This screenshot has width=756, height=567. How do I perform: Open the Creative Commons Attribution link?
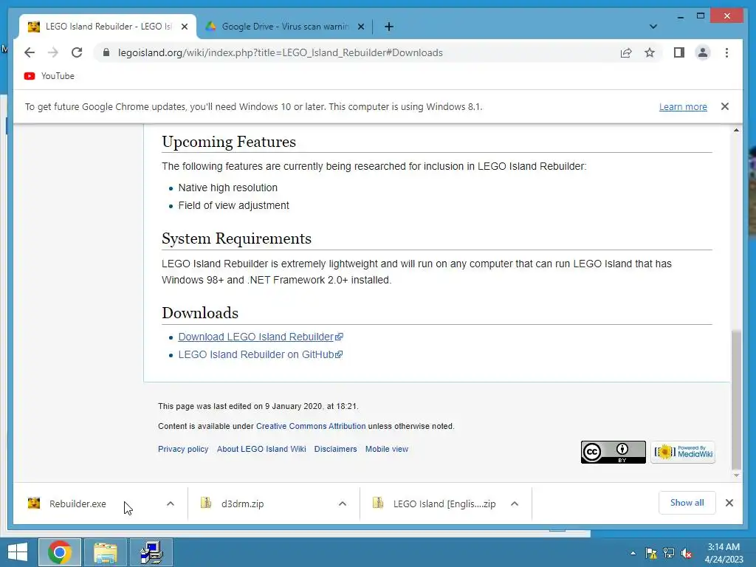tap(311, 426)
